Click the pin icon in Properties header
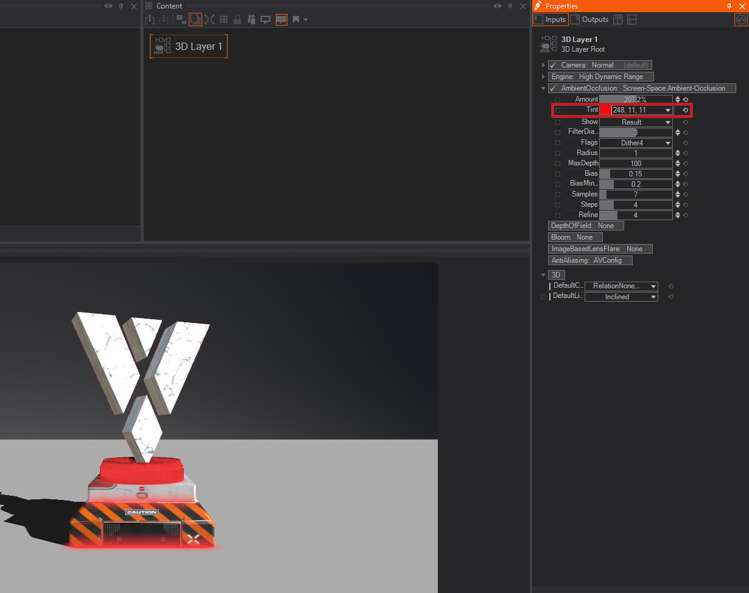The height and width of the screenshot is (593, 749). [730, 6]
